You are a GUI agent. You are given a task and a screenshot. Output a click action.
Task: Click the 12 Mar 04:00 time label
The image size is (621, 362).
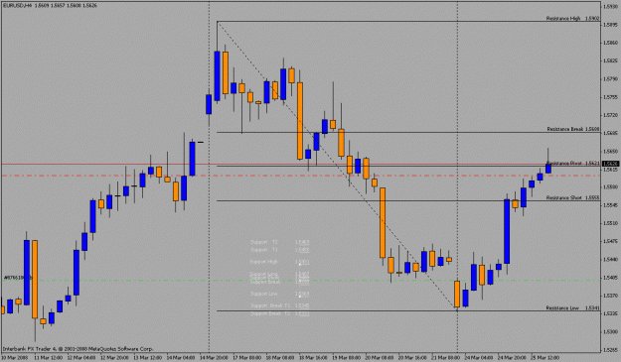pos(80,358)
